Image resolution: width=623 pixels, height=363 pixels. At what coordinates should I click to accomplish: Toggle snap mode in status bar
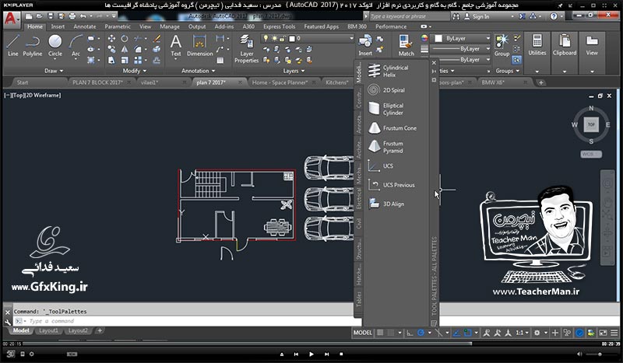392,333
